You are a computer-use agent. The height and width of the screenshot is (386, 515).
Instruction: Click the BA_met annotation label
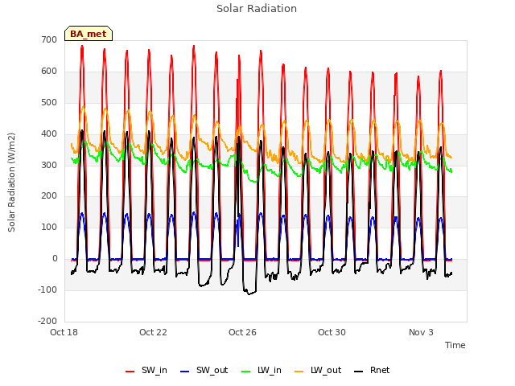pos(89,34)
